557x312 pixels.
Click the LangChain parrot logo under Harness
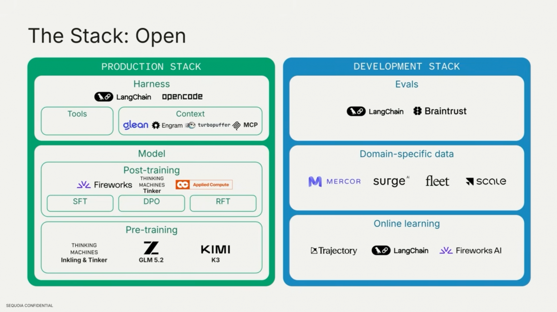tap(104, 97)
